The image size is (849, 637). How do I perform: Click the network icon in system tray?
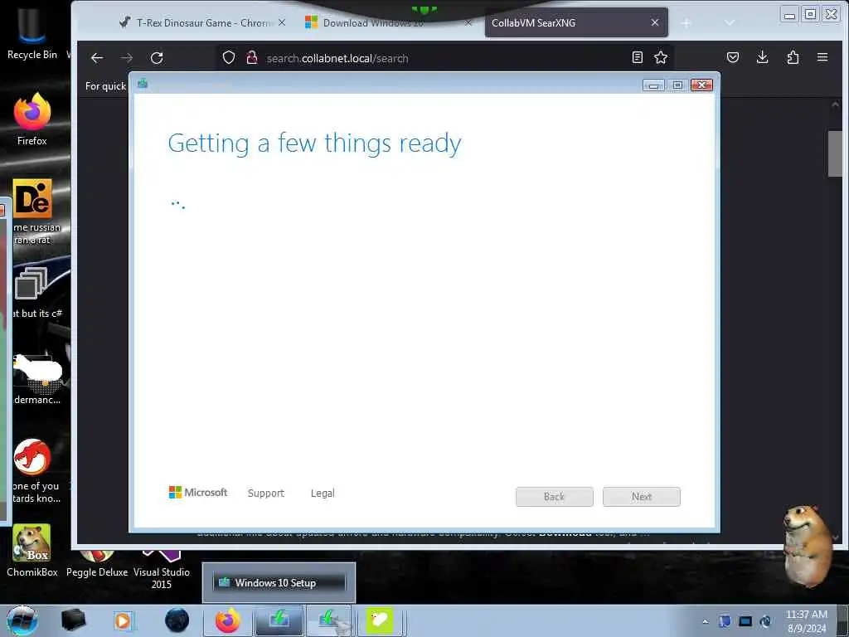(x=745, y=621)
